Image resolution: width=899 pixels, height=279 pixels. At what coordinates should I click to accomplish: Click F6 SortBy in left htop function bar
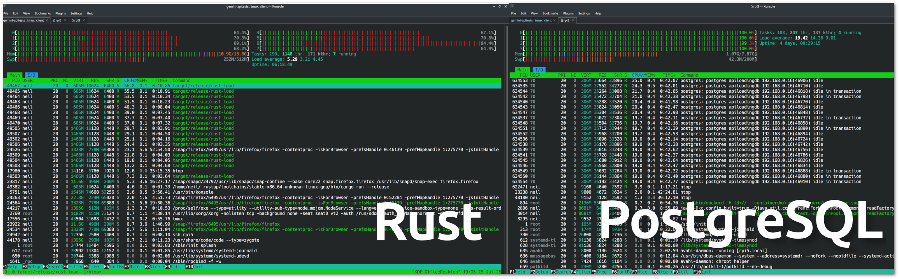coord(114,266)
